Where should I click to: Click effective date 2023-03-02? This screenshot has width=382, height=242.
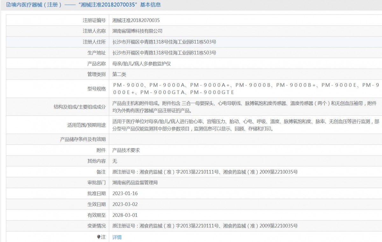(125, 204)
